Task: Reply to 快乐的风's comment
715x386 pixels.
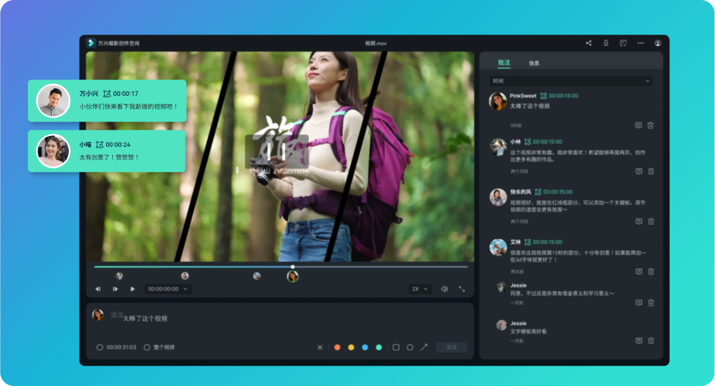Action: 639,222
